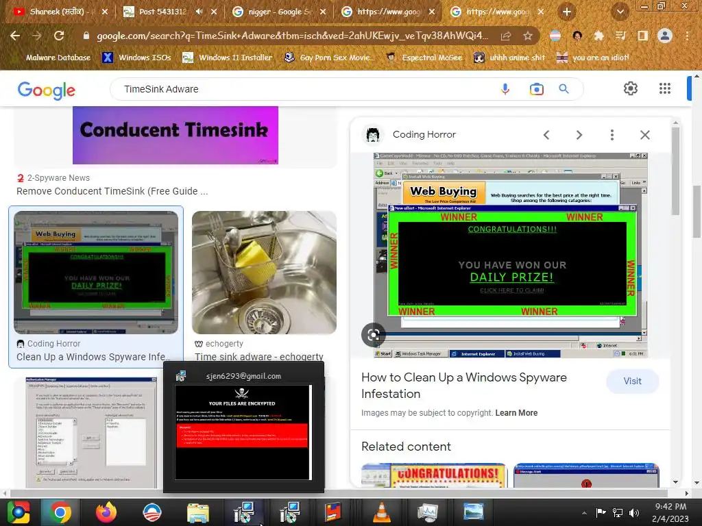Open the CONGRATULATIONS related content thumbnail

[x=433, y=475]
